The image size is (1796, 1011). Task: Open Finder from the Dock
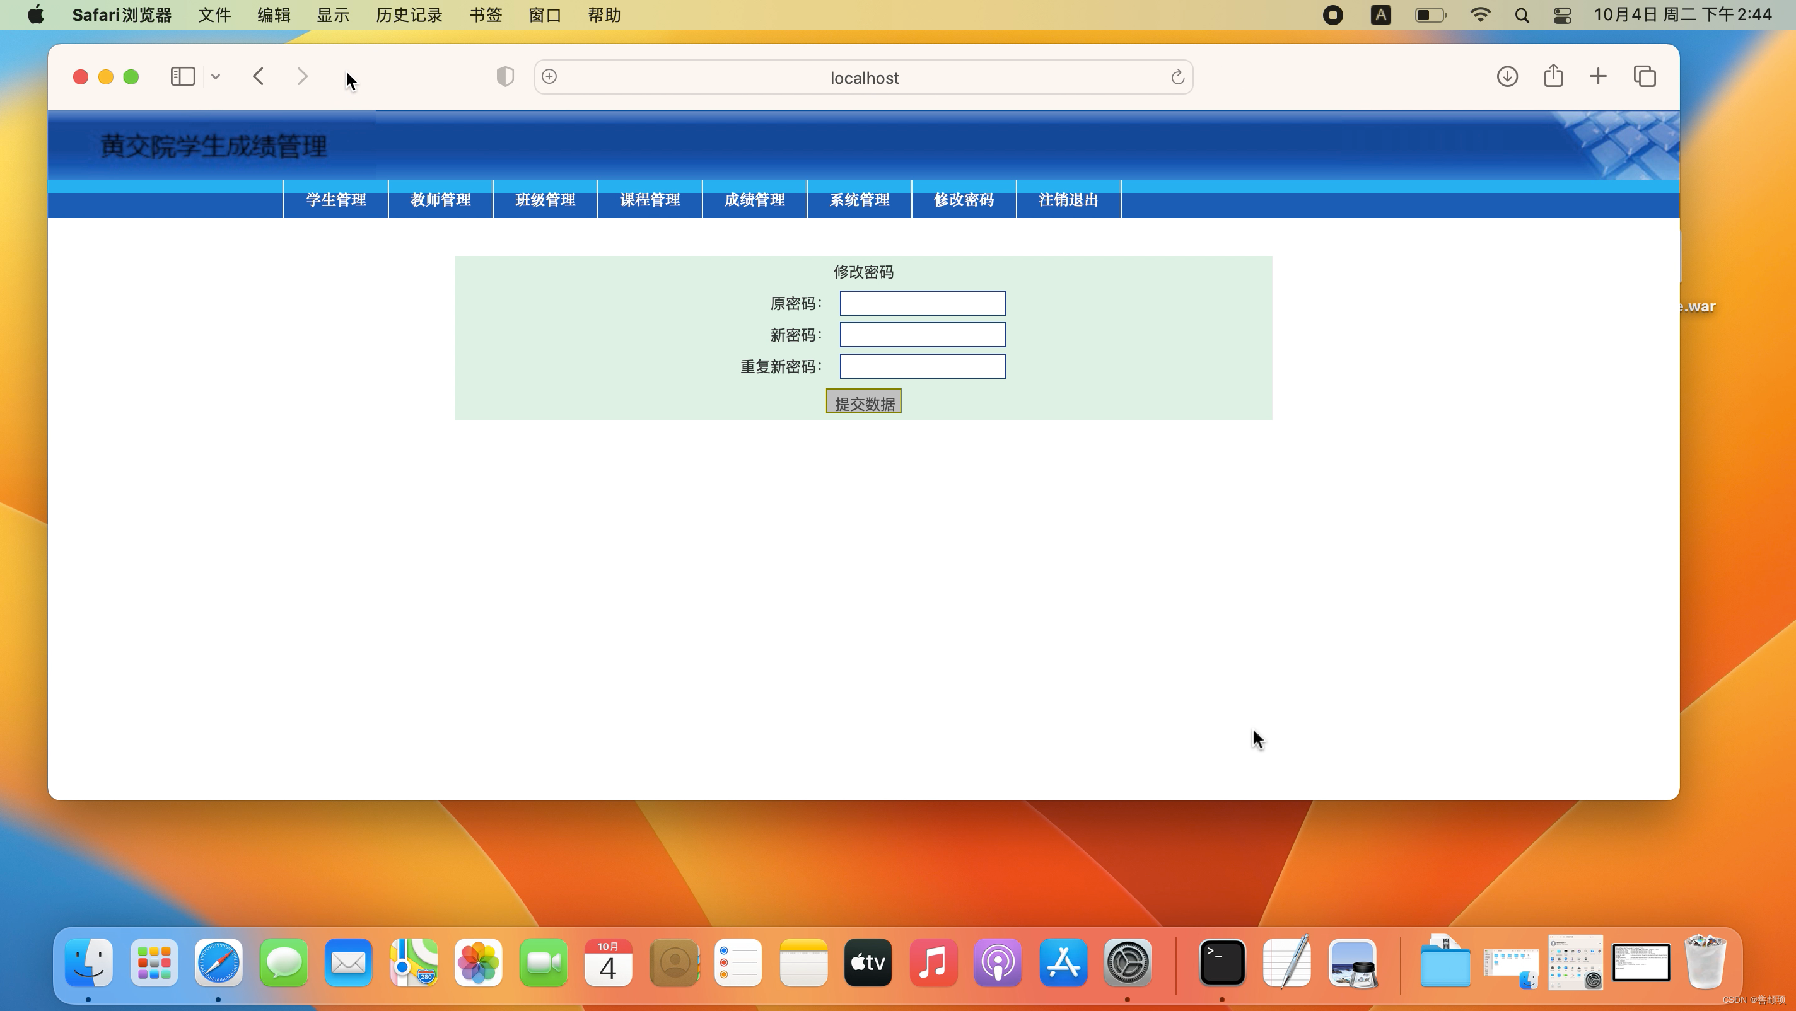point(88,962)
